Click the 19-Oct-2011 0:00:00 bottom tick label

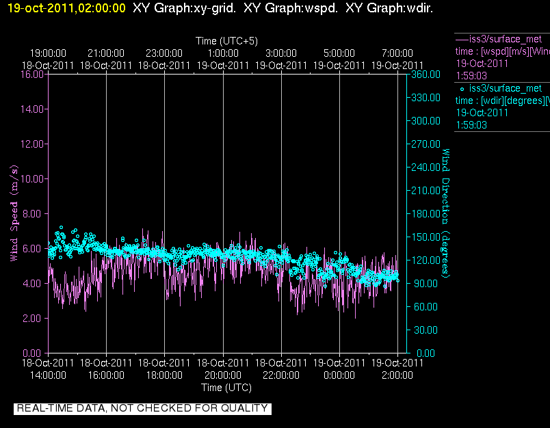(339, 369)
